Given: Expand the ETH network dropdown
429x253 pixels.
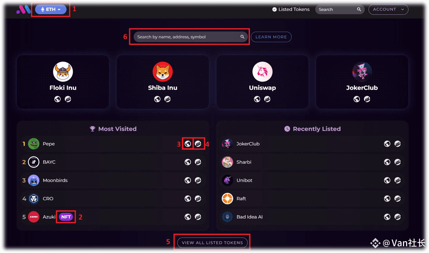Looking at the screenshot, I should 51,9.
